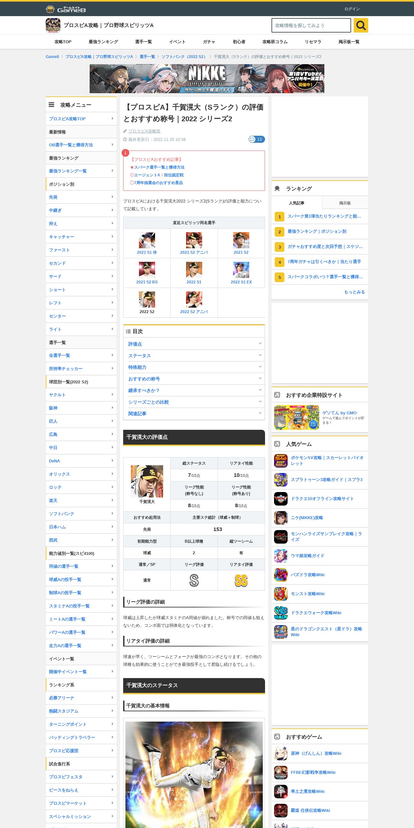This screenshot has width=414, height=828.
Task: Click the Game8 logo in header
Action: [x=66, y=9]
